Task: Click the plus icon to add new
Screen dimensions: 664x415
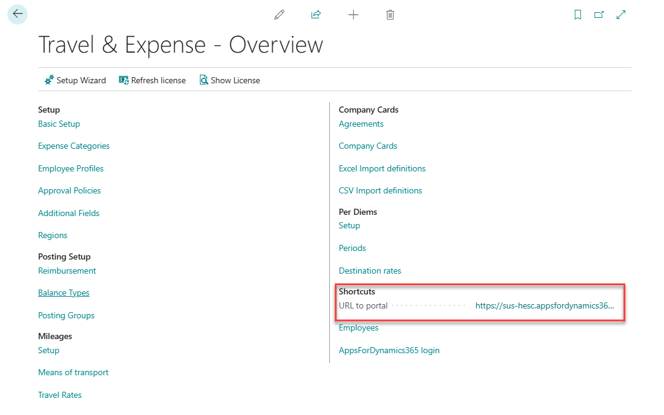Action: point(353,15)
